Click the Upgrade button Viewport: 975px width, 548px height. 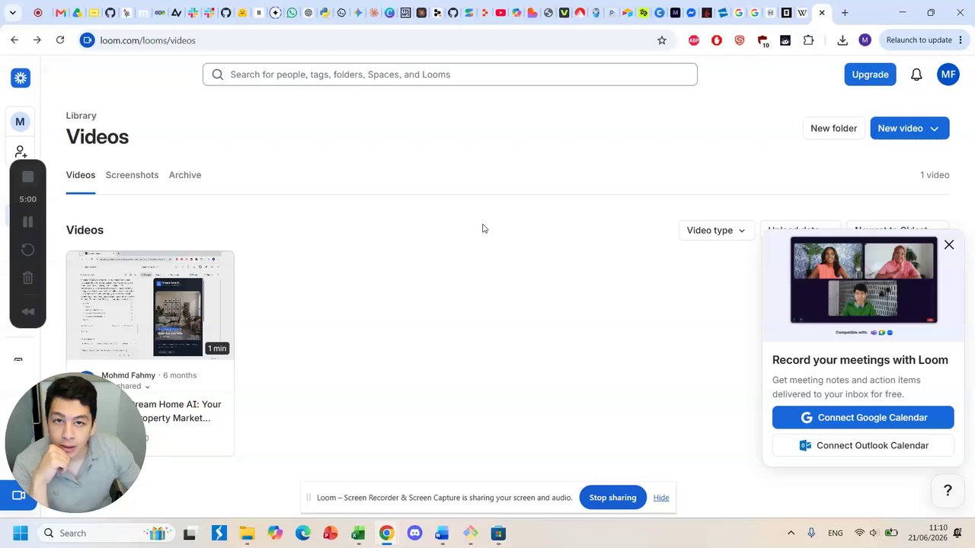pos(870,75)
